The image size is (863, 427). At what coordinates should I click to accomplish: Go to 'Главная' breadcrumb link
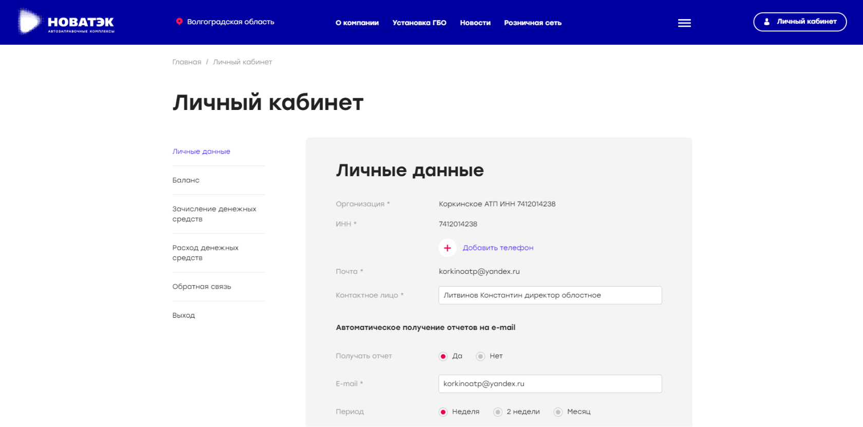(x=186, y=62)
